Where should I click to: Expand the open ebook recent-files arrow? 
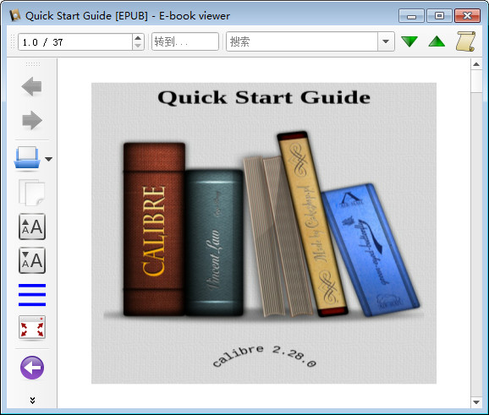tap(48, 159)
